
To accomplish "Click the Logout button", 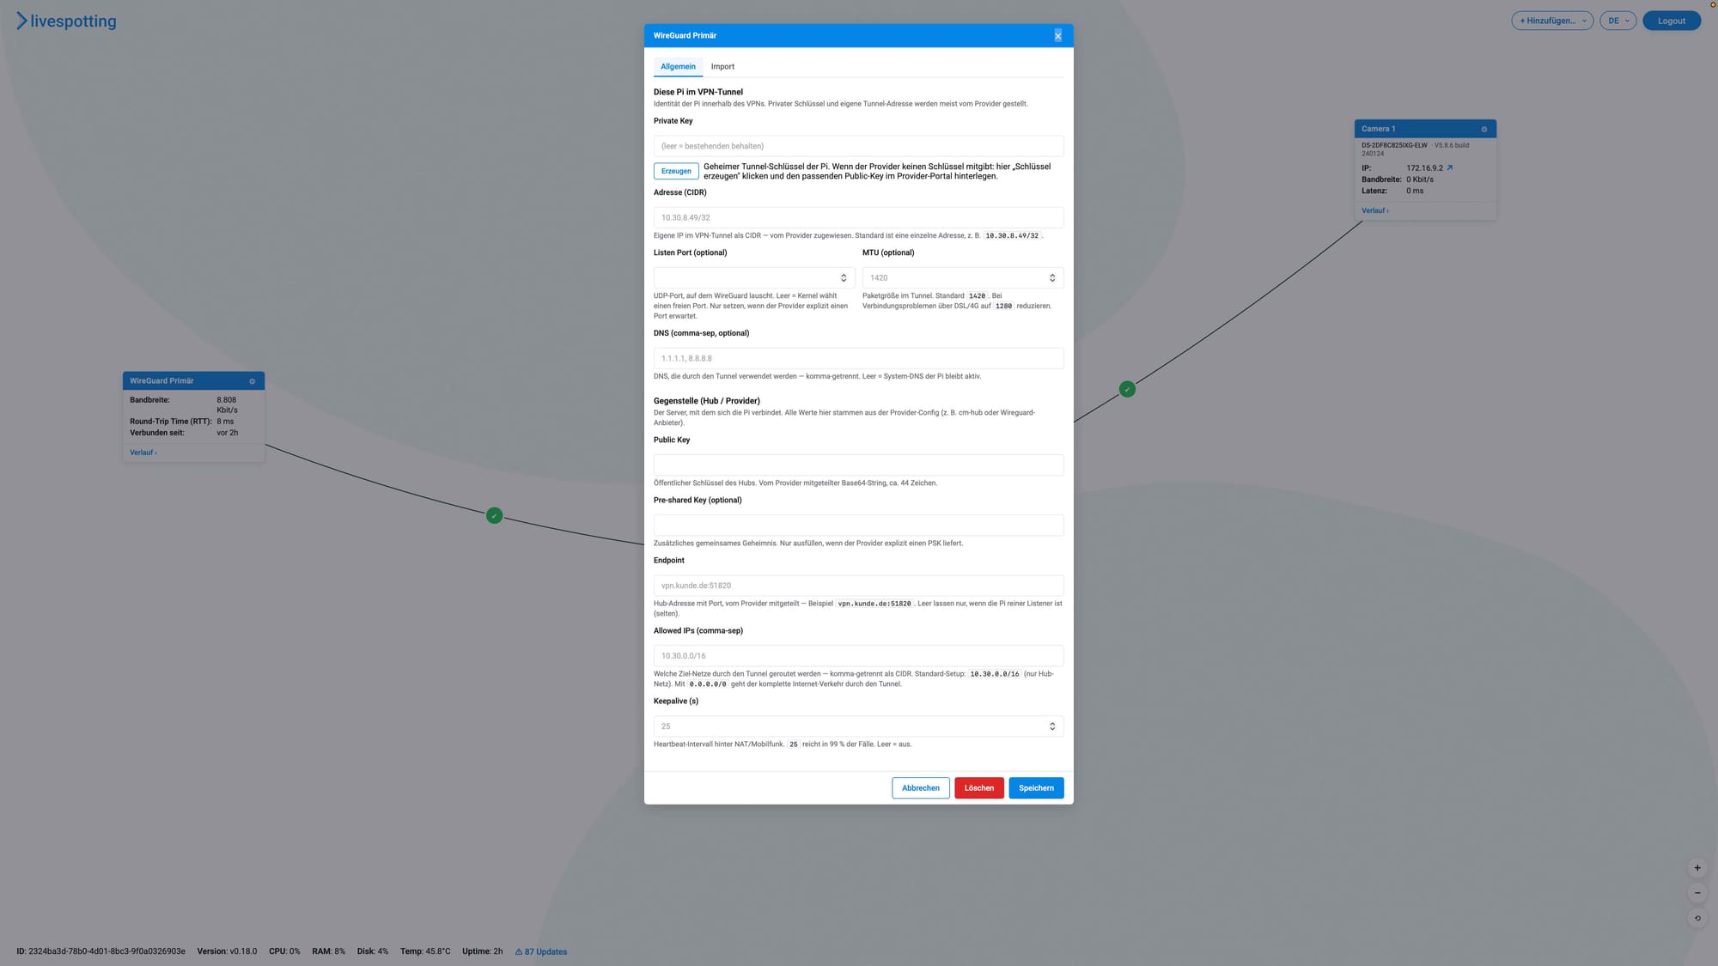I will pyautogui.click(x=1672, y=21).
